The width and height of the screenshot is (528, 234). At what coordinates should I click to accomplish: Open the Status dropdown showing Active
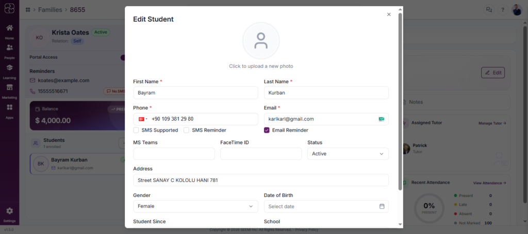coord(348,154)
